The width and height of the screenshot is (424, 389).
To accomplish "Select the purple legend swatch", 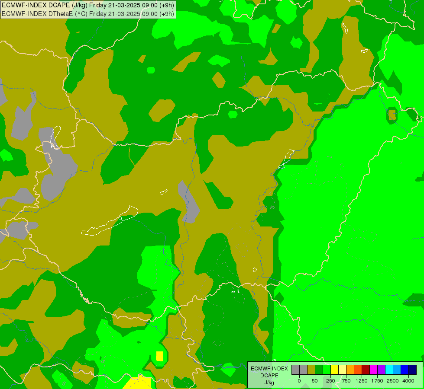I will [x=382, y=370].
